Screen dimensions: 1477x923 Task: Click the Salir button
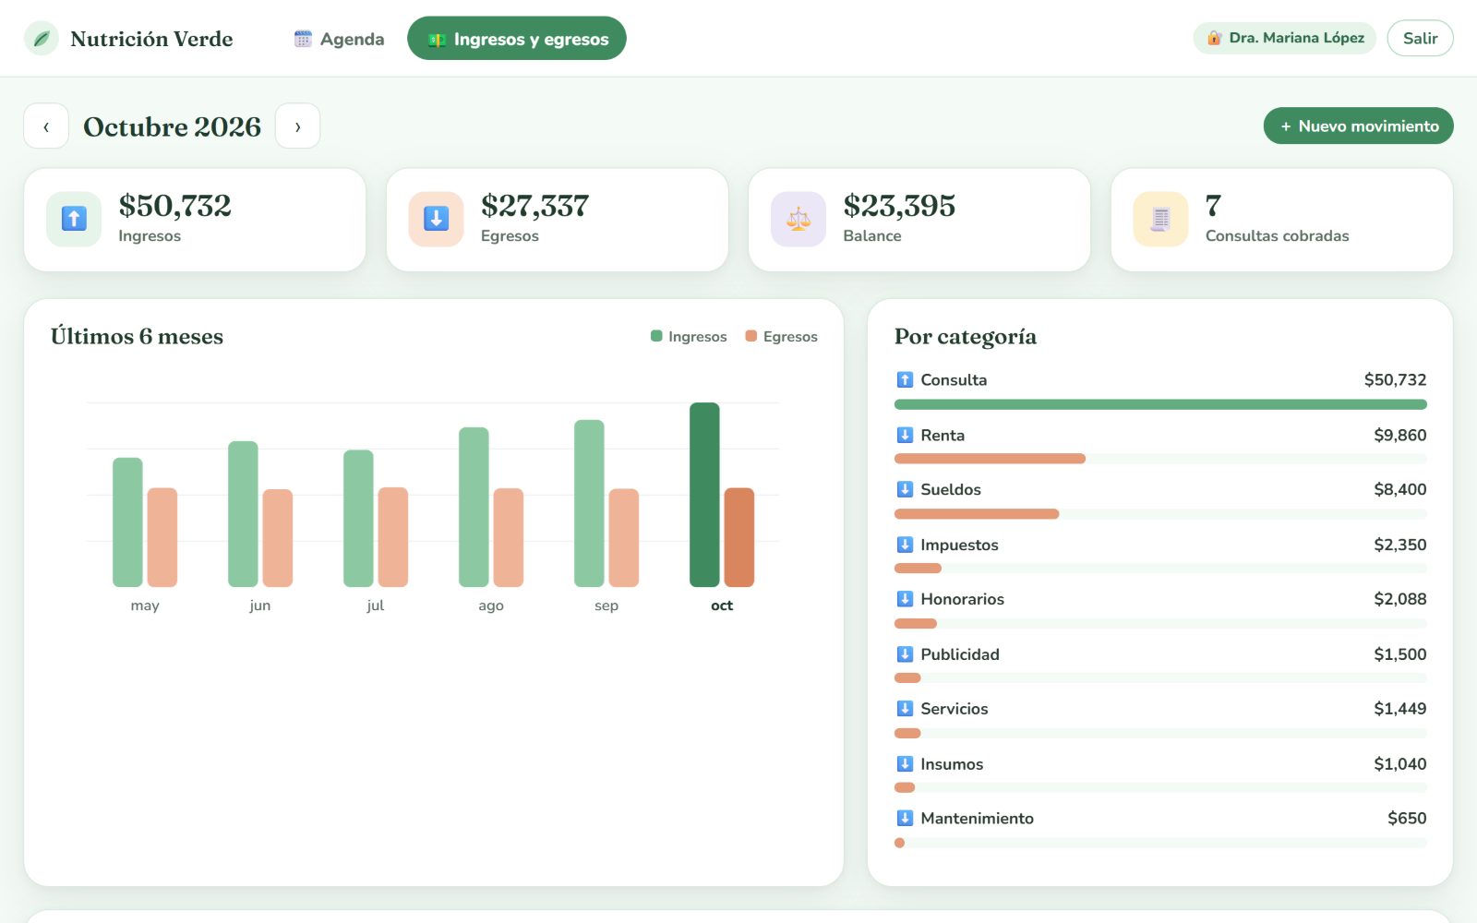(1420, 38)
